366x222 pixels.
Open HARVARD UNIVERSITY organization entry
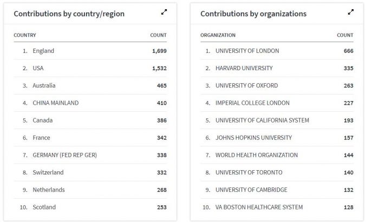pyautogui.click(x=244, y=68)
